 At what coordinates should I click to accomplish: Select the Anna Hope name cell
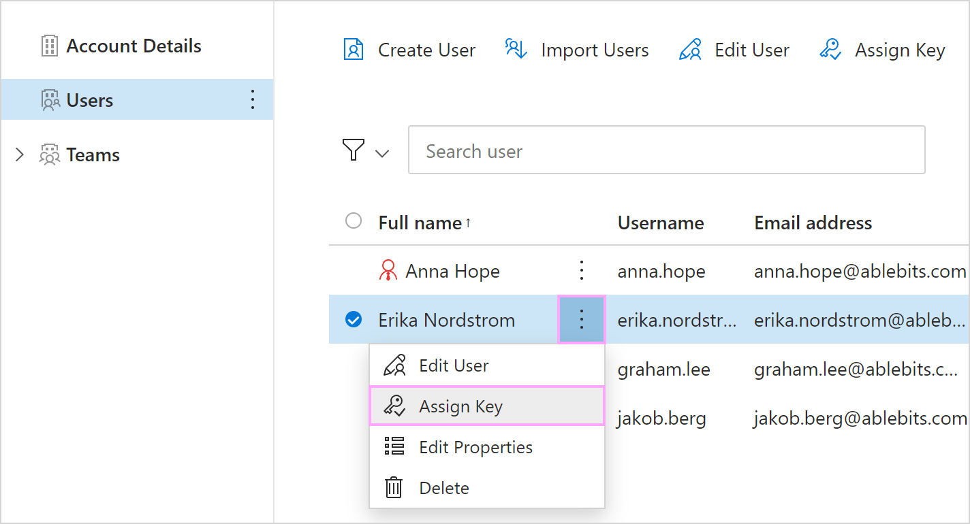pyautogui.click(x=452, y=271)
